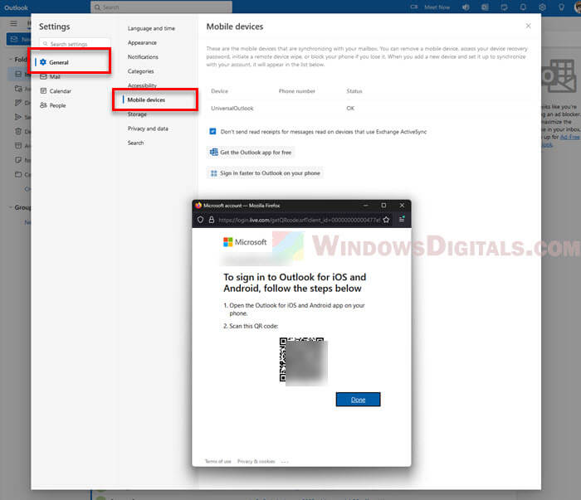
Task: Click the Status column header
Action: (354, 91)
